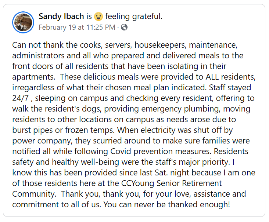Open the February 19 at 11:25 PM timestamp
Screen dimensions: 269x222
(x=77, y=27)
